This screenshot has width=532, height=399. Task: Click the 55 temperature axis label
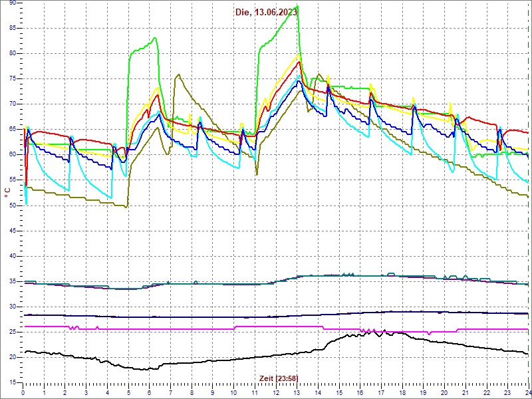(12, 180)
